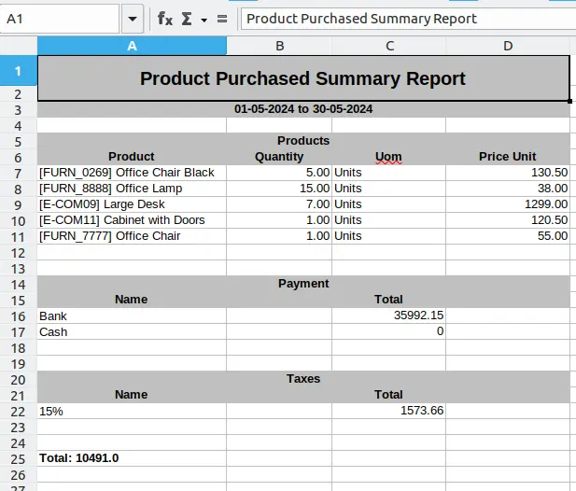Open the Function Wizard (fx) icon
This screenshot has width=576, height=491.
pyautogui.click(x=164, y=19)
